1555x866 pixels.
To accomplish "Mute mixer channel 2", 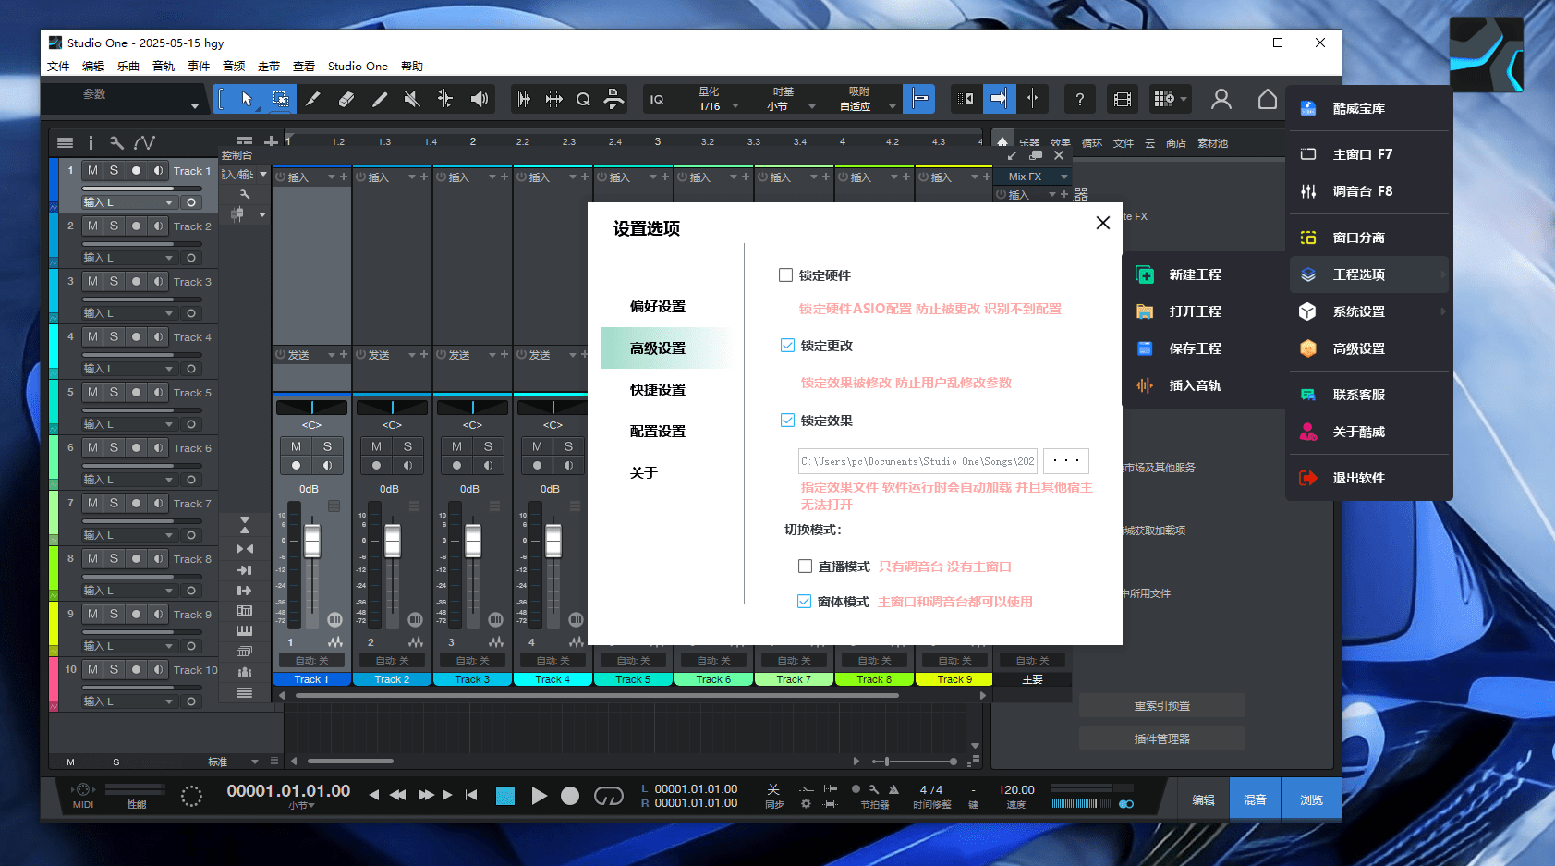I will click(x=376, y=446).
